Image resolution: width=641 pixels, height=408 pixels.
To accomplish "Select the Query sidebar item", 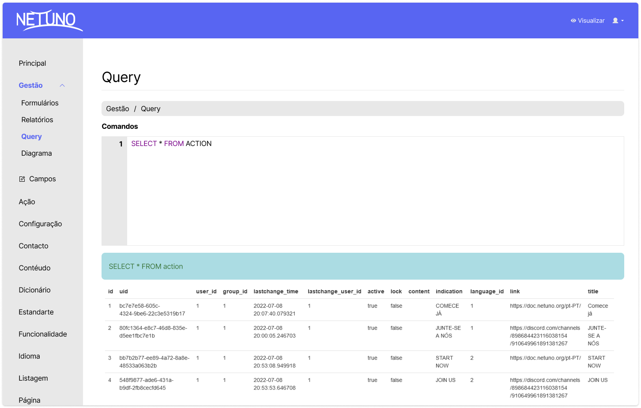I will (x=31, y=137).
